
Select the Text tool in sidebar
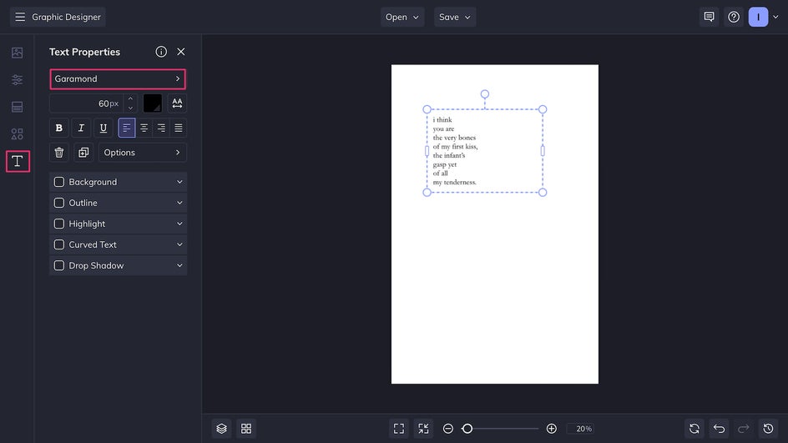18,161
